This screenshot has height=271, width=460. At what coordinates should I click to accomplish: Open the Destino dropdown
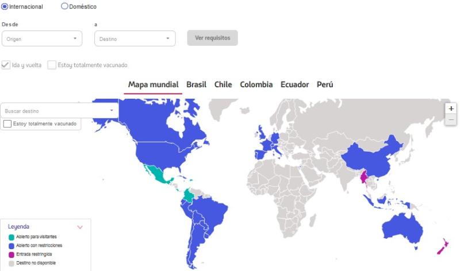coord(134,38)
